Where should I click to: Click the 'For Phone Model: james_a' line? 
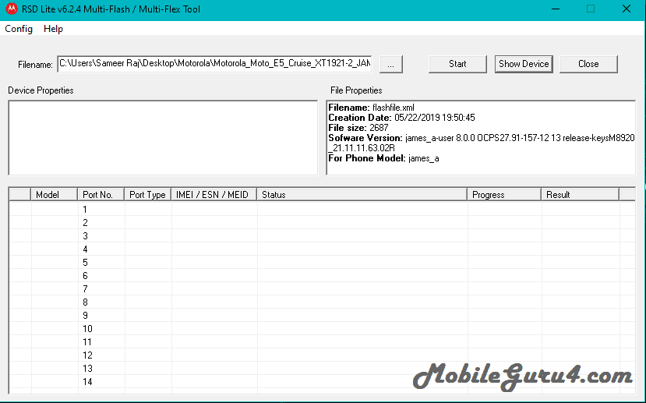click(383, 158)
